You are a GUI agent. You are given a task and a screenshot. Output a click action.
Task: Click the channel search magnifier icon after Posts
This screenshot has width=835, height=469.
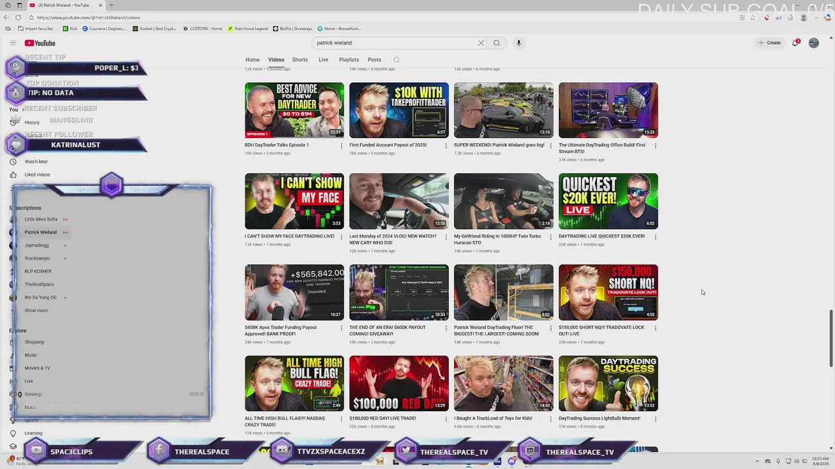396,60
